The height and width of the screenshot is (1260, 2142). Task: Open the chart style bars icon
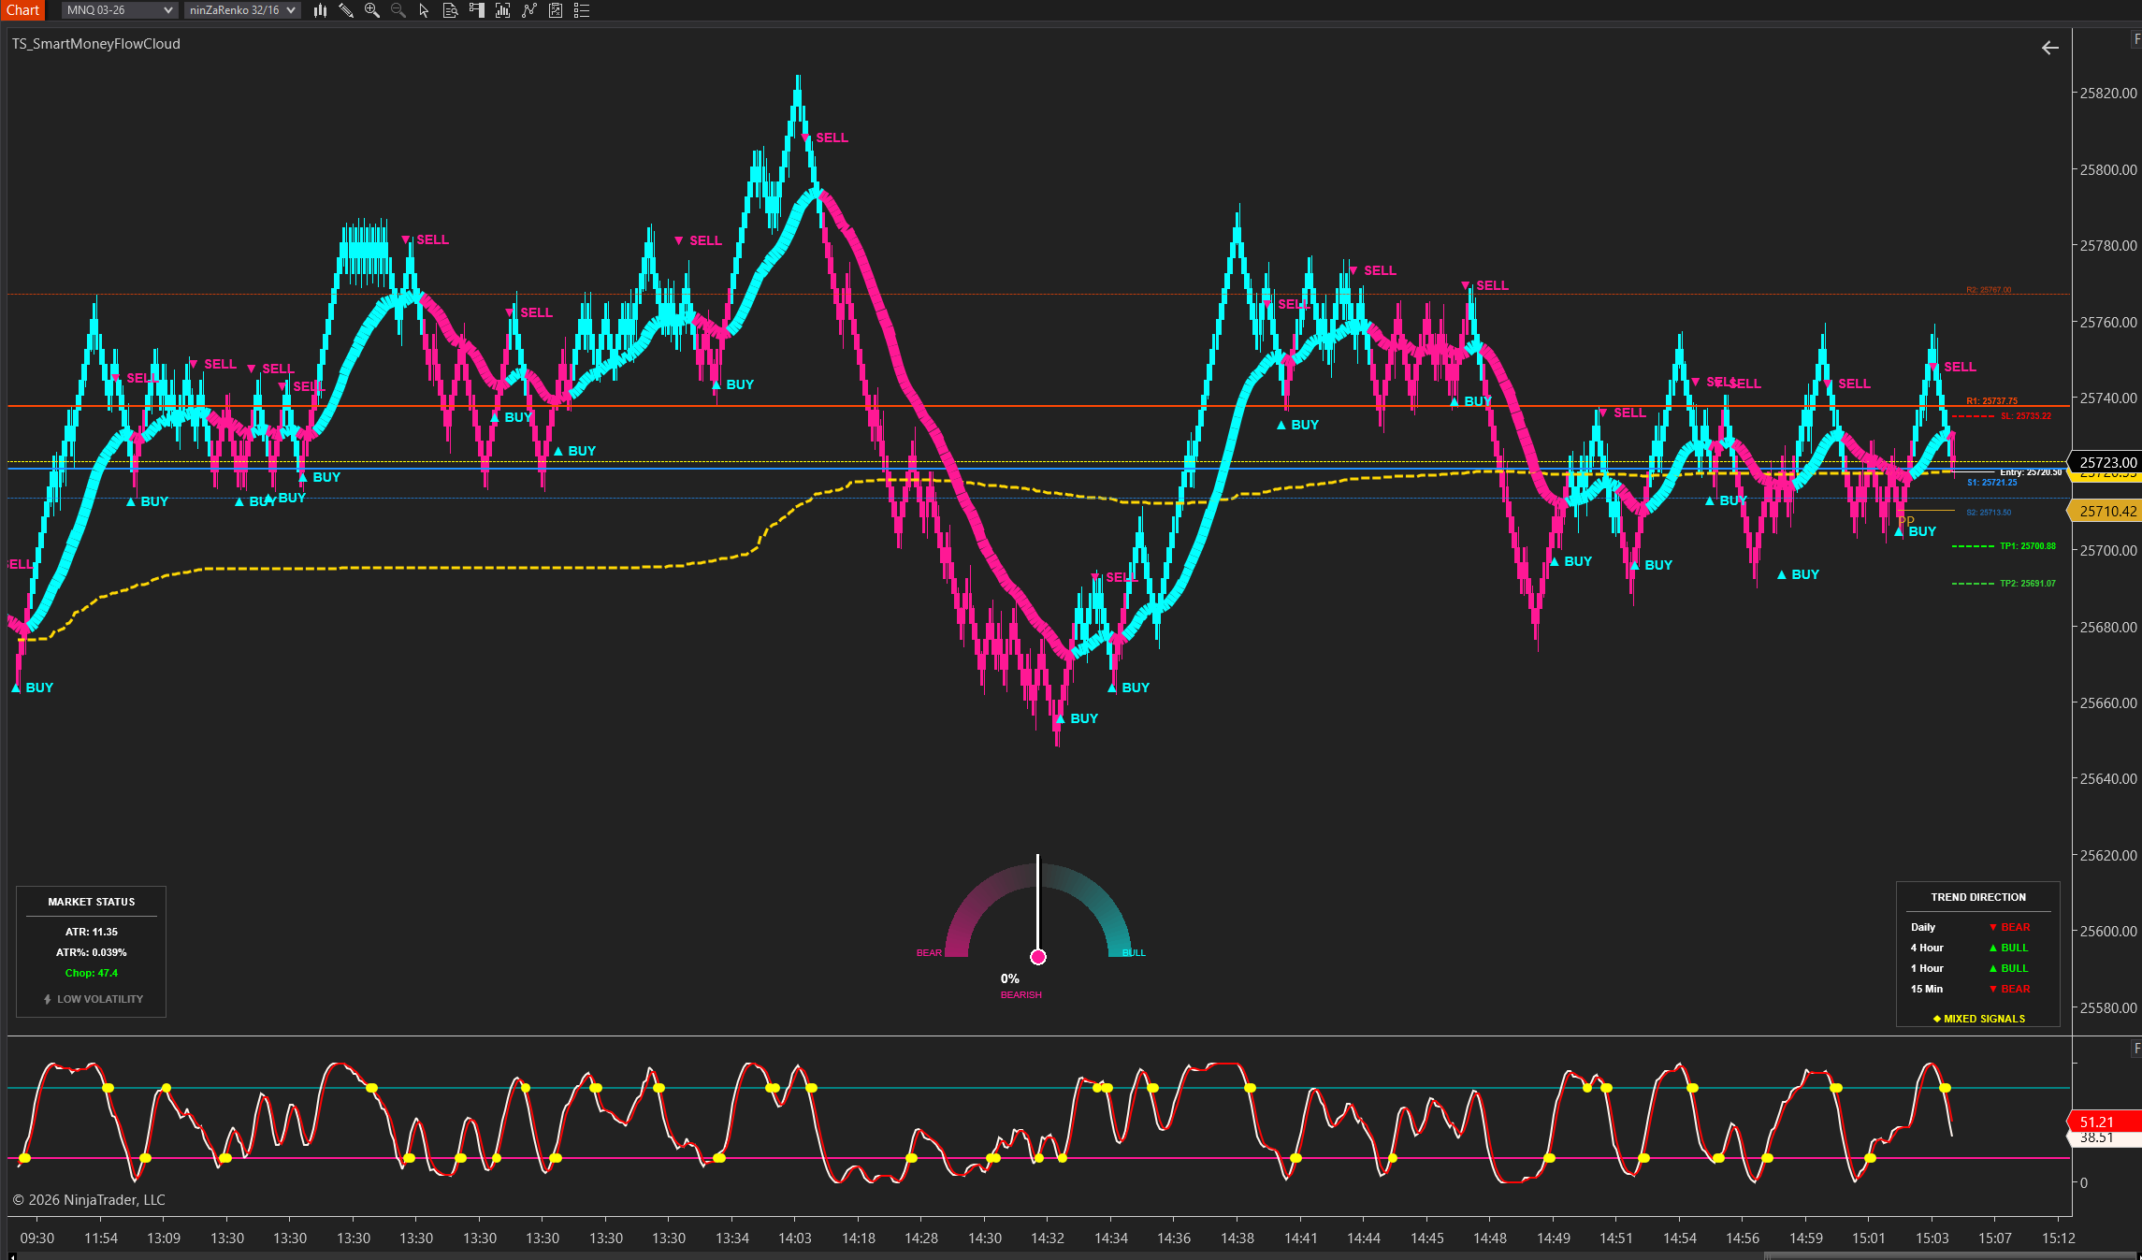click(320, 10)
